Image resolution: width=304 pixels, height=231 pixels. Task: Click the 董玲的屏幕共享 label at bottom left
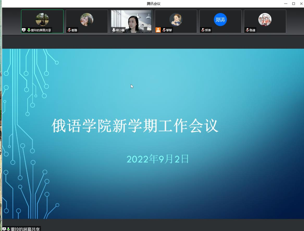click(25, 229)
